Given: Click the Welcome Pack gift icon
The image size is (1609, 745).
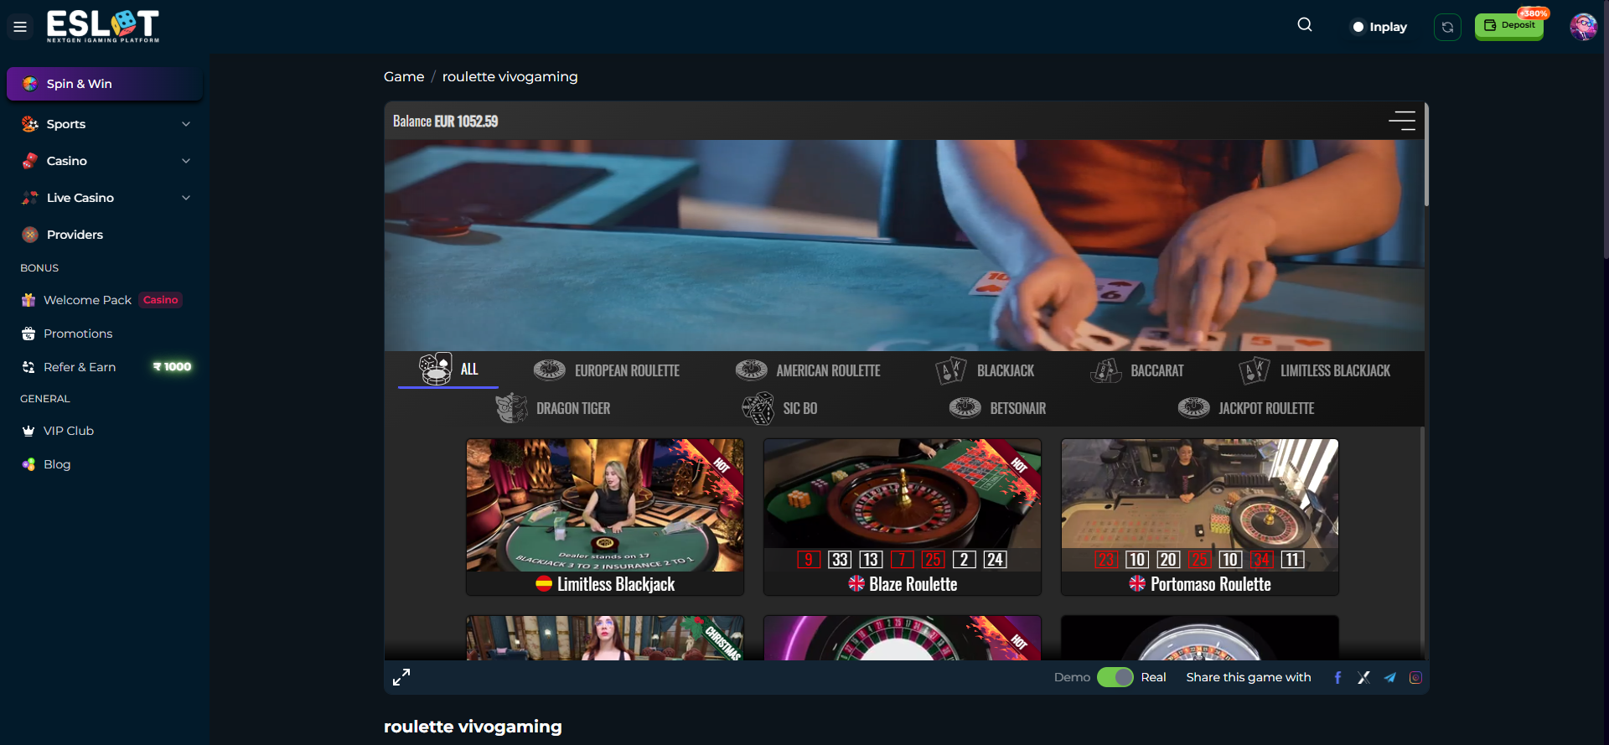Looking at the screenshot, I should coord(28,300).
